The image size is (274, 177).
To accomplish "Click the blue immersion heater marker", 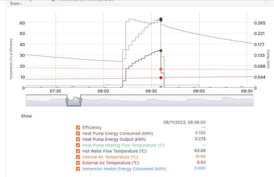I will pos(161,87).
